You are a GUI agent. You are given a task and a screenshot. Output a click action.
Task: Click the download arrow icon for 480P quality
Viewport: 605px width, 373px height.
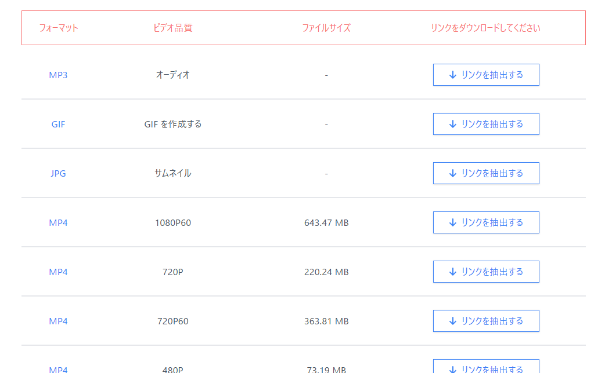point(453,368)
